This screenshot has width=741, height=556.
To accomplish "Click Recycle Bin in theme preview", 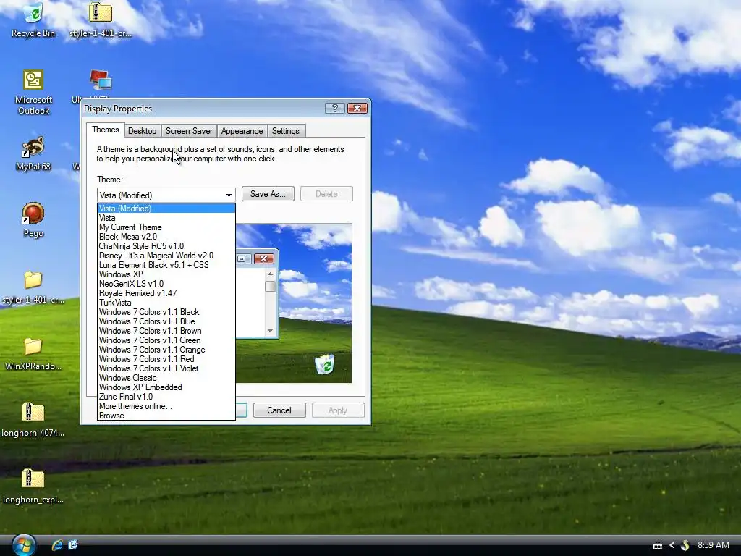I will [325, 365].
